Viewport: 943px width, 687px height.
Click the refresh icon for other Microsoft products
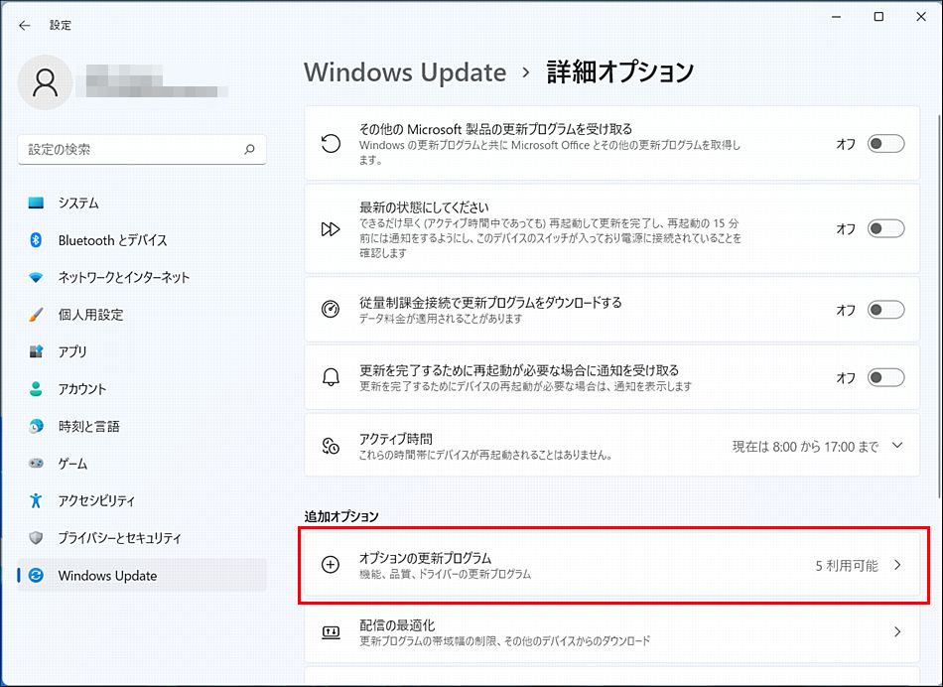331,144
